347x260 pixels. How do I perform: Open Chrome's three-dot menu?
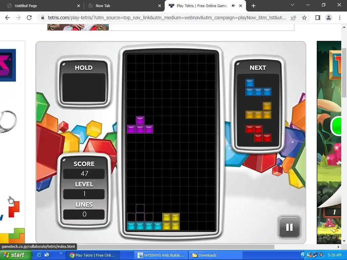pyautogui.click(x=340, y=18)
